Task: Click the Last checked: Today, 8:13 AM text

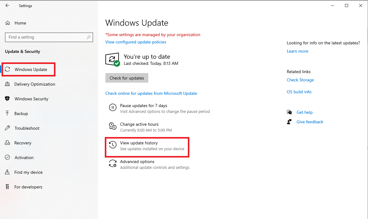Action: click(x=151, y=63)
